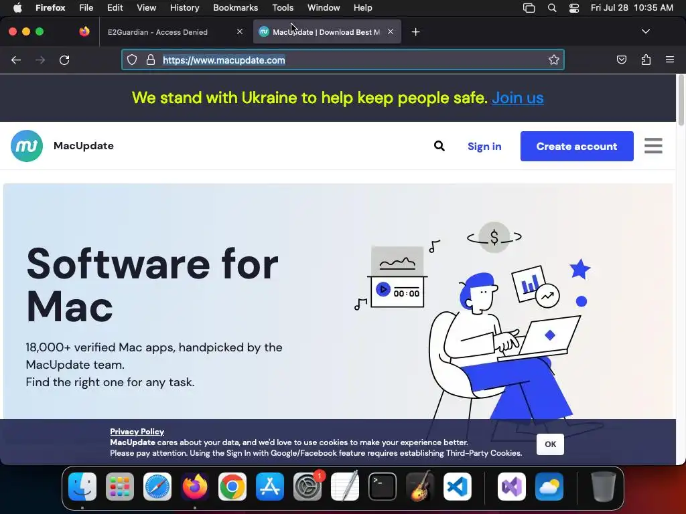The height and width of the screenshot is (514, 686).
Task: Click the Firefox View icon in tab bar
Action: point(84,31)
